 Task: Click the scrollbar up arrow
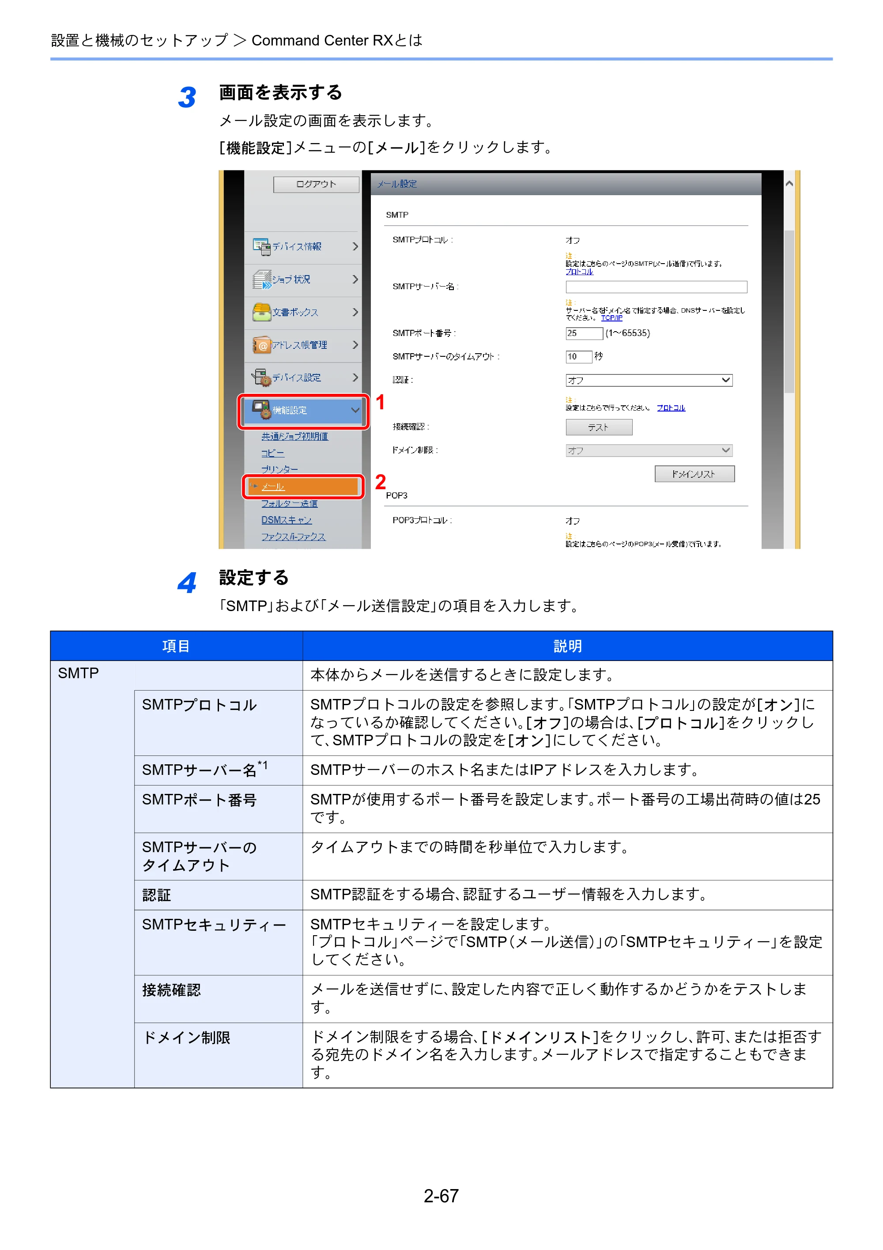pos(789,184)
